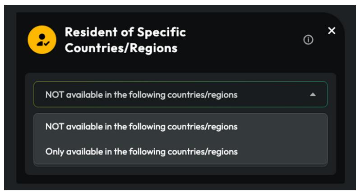Viewport: 360px width, 193px height.
Task: Click the upward triangle caret icon
Action: pos(313,95)
